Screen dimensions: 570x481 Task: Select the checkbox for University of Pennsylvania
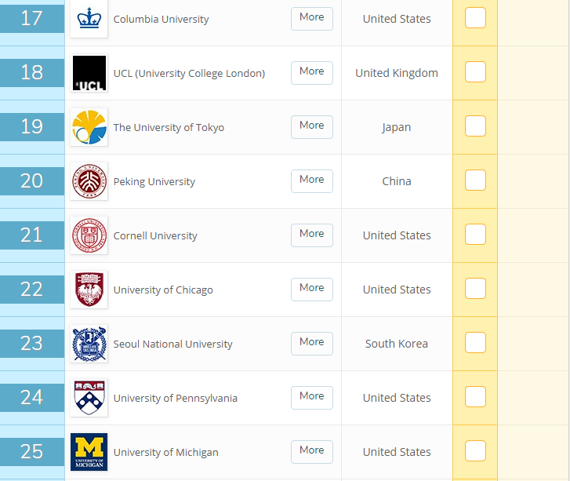[x=475, y=397]
